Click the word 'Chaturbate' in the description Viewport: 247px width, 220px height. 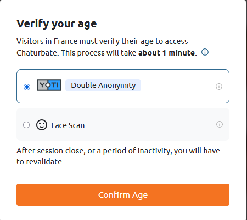(x=37, y=53)
